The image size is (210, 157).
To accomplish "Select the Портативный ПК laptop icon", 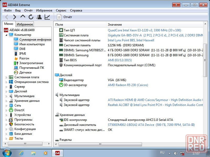I will pos(16,68).
